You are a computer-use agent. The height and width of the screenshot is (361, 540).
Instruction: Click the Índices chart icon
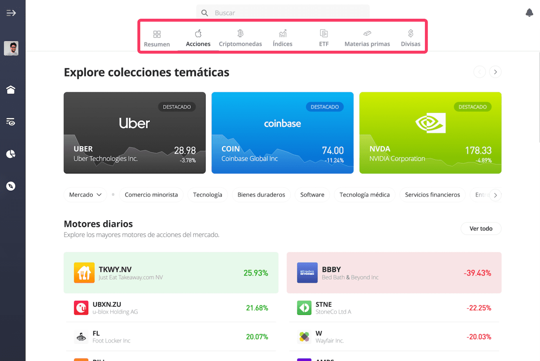pyautogui.click(x=283, y=33)
